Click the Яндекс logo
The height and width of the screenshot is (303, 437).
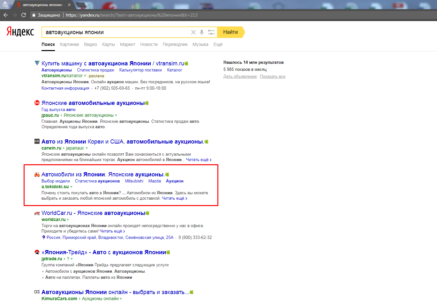(20, 32)
